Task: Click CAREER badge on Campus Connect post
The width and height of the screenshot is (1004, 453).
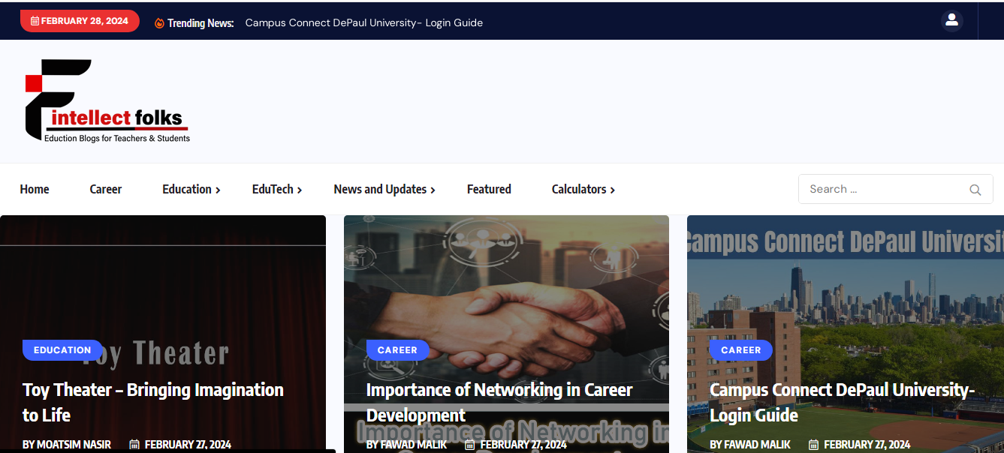Action: [740, 350]
